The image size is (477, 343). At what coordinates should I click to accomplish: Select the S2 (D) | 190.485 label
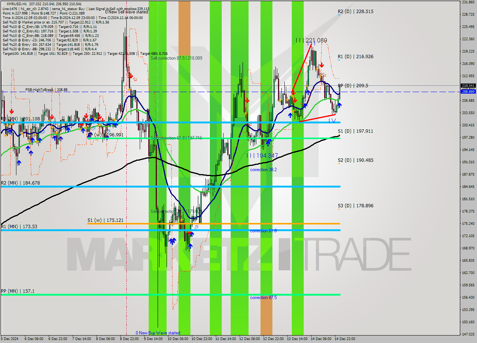click(x=356, y=160)
